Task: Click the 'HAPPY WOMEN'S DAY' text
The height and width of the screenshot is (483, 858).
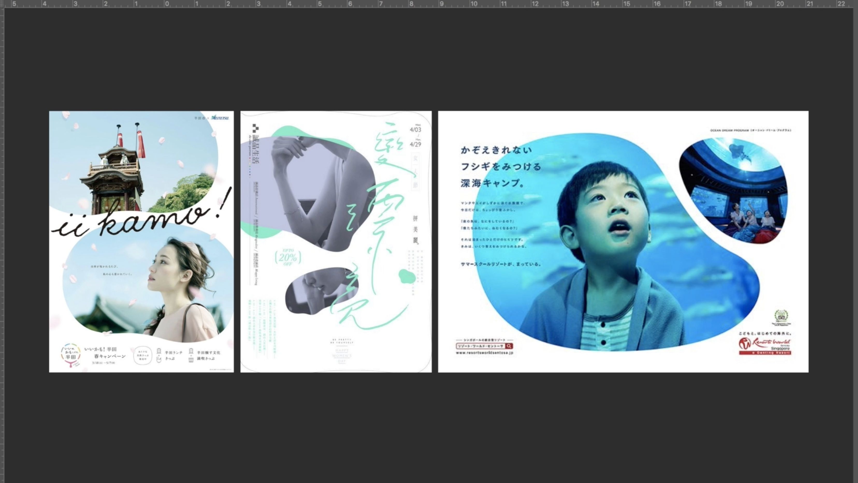Action: click(x=342, y=355)
